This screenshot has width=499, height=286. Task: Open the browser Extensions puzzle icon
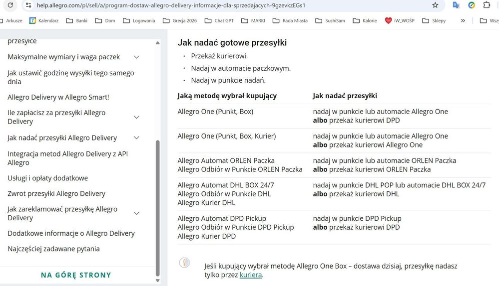click(x=487, y=5)
